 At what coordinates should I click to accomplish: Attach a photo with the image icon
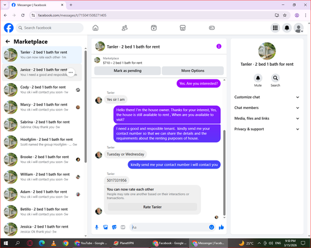pyautogui.click(x=106, y=228)
